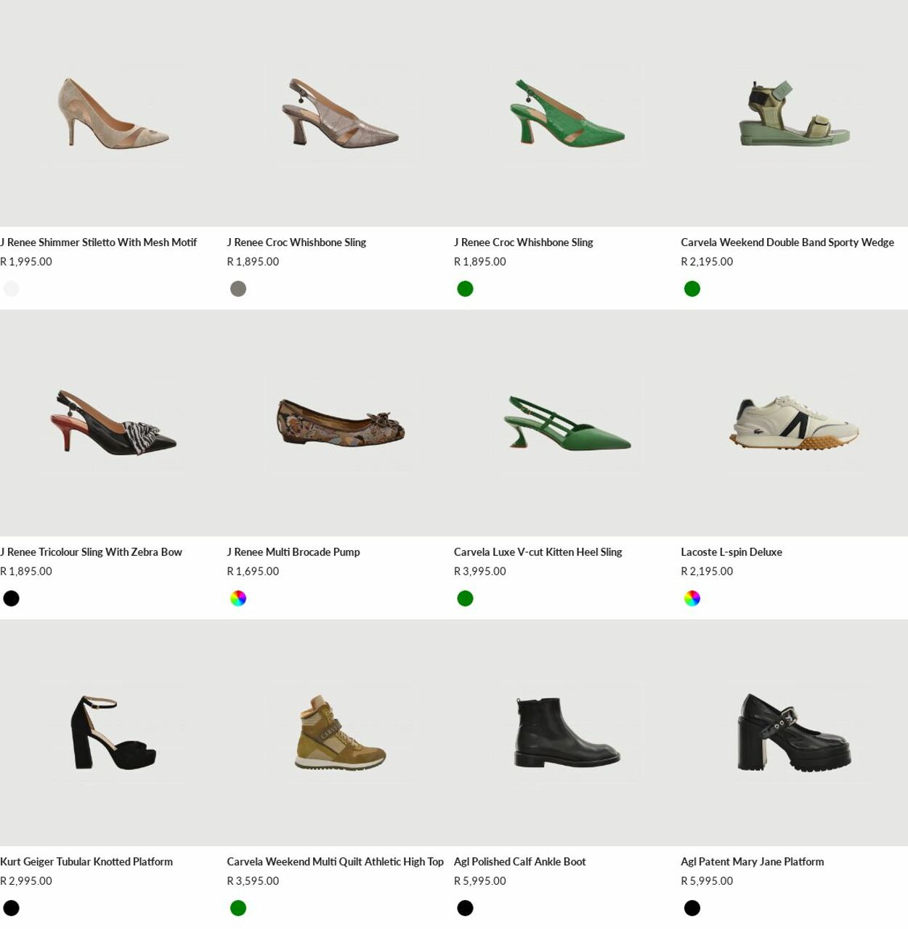Select the black swatch under Patent Mary Jane Platform
Image resolution: width=908 pixels, height=929 pixels.
(x=692, y=908)
